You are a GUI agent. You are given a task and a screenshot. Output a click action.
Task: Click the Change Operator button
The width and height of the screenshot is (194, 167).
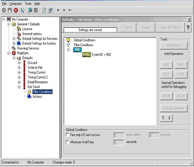click(174, 108)
